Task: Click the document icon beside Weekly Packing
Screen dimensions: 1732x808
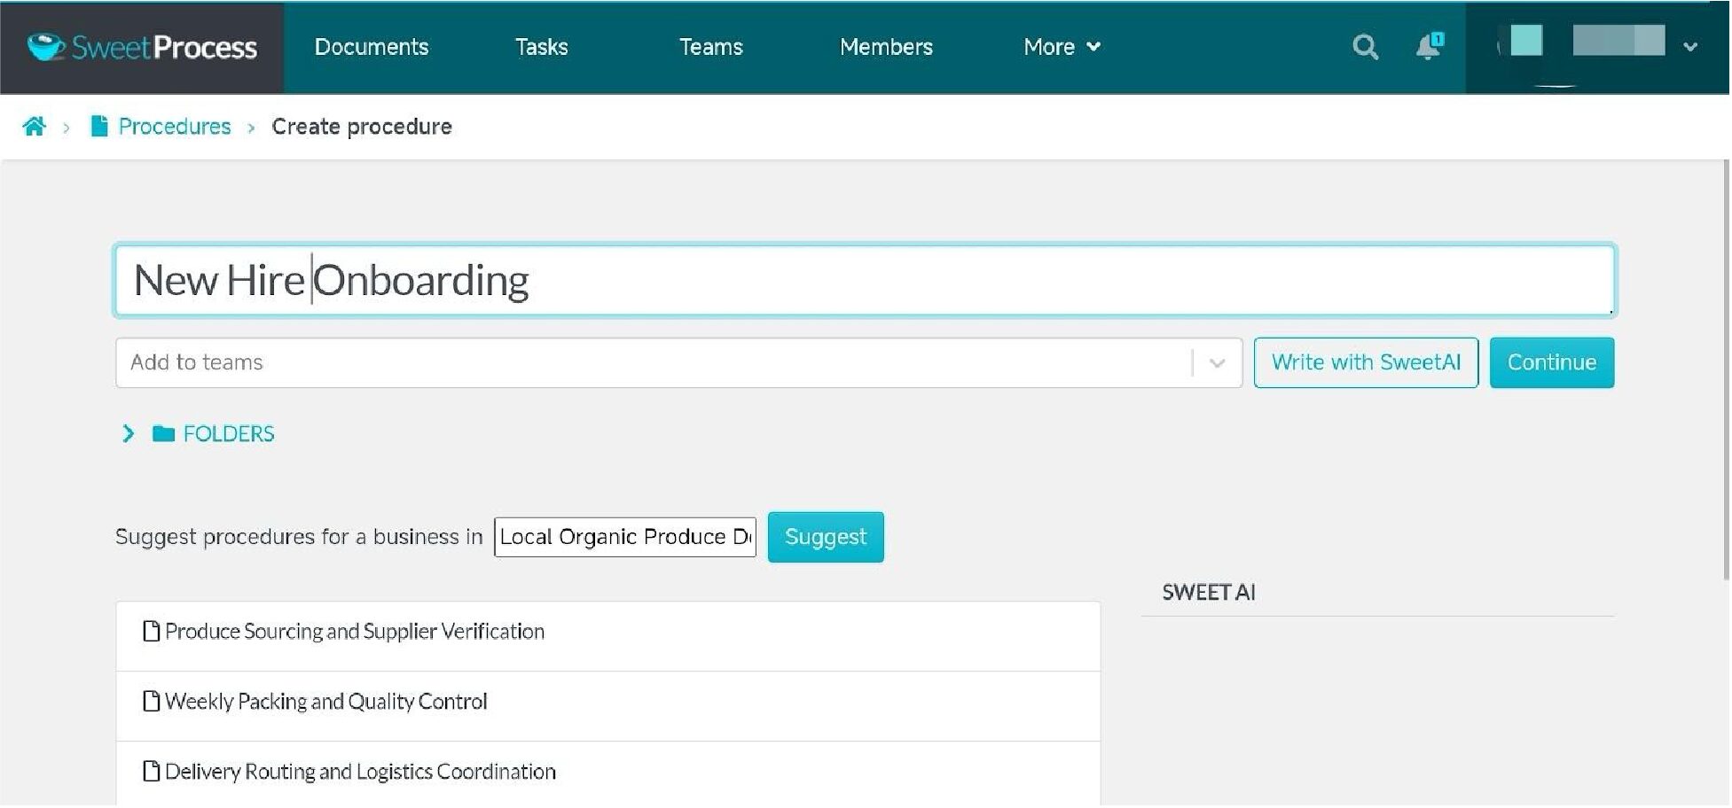Action: pos(152,702)
